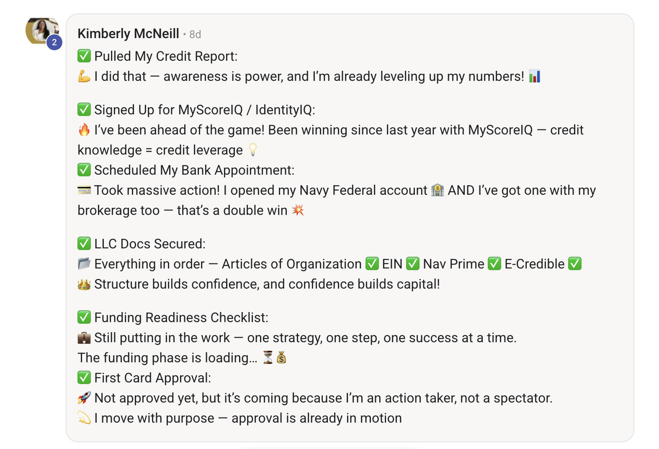The width and height of the screenshot is (659, 449).
Task: Click checkmark beside Pulled My Credit Report
Action: 84,56
